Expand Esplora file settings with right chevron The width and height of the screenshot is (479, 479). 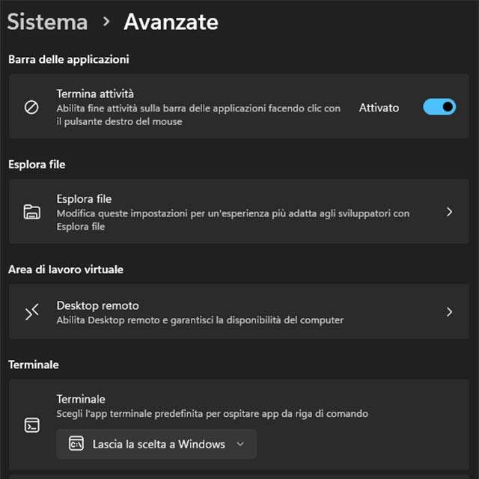pos(449,212)
